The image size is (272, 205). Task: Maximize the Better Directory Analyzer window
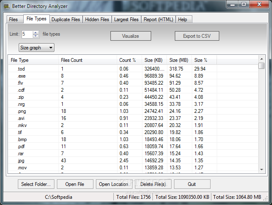[244, 4]
